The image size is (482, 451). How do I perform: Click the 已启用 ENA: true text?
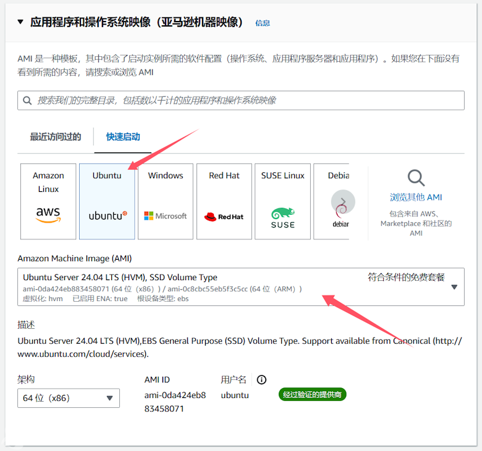click(x=100, y=299)
